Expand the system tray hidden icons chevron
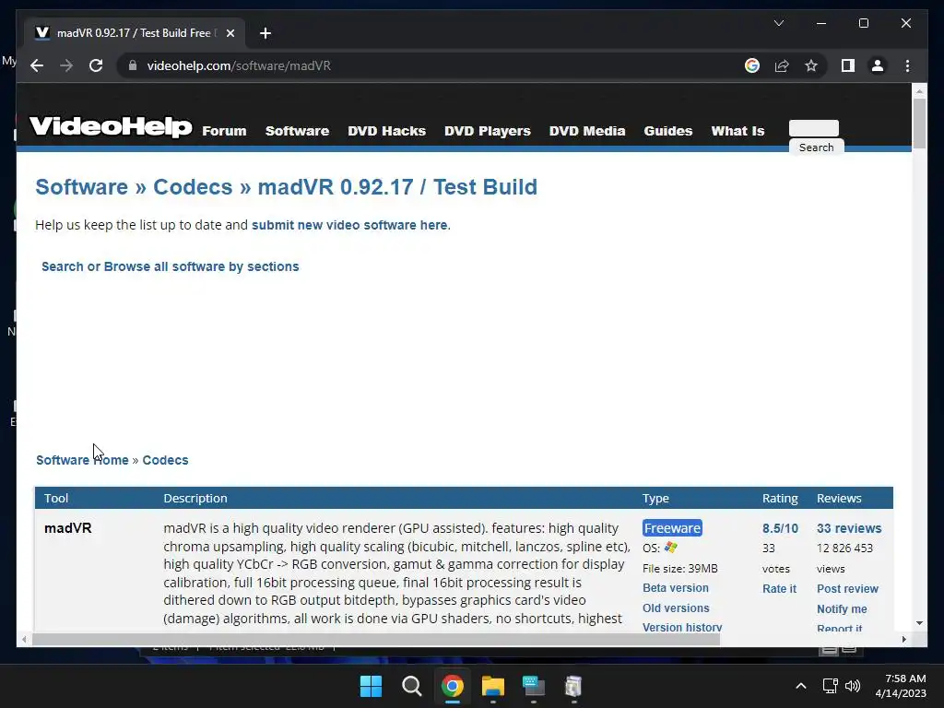 click(x=801, y=686)
